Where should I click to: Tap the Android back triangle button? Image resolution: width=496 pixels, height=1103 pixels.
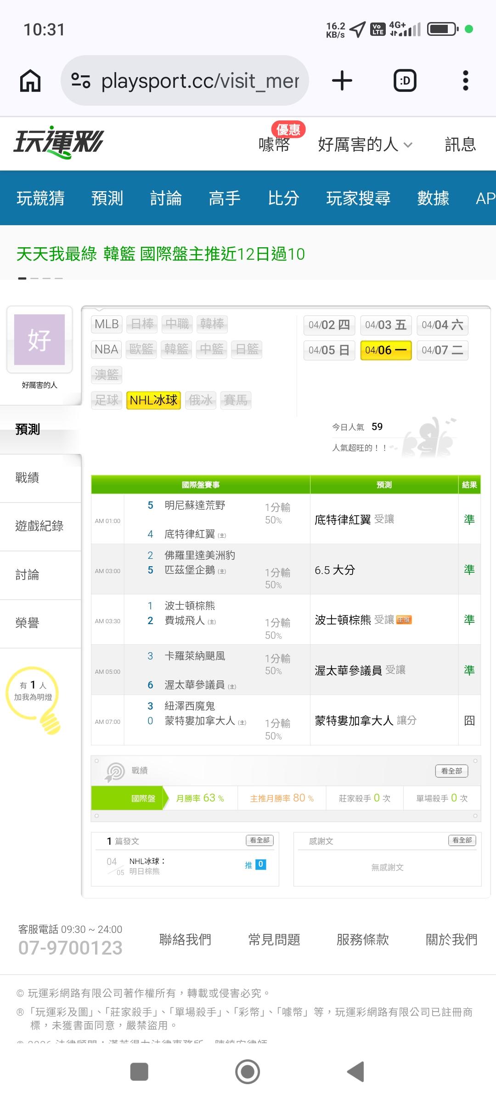(356, 1072)
